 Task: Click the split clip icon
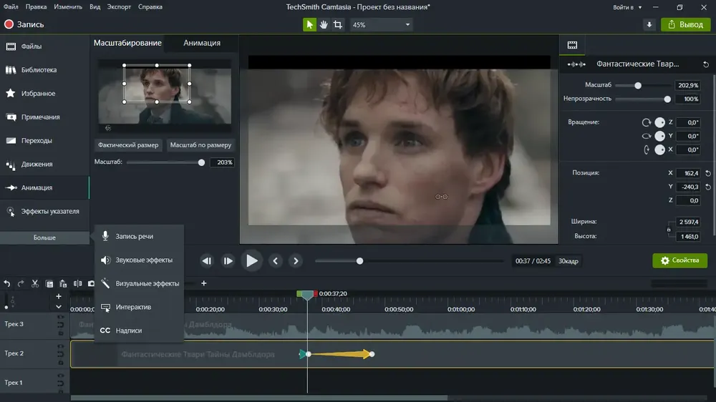(77, 283)
